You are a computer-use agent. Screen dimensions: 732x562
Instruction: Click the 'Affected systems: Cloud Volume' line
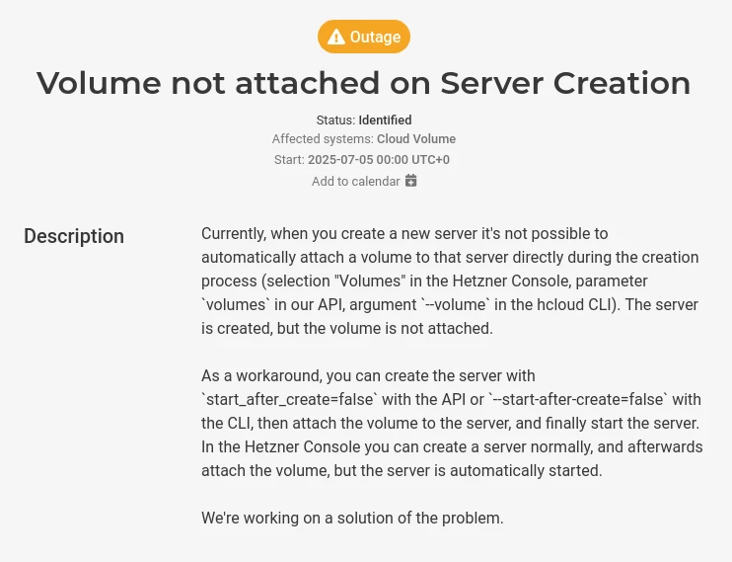[x=364, y=139]
